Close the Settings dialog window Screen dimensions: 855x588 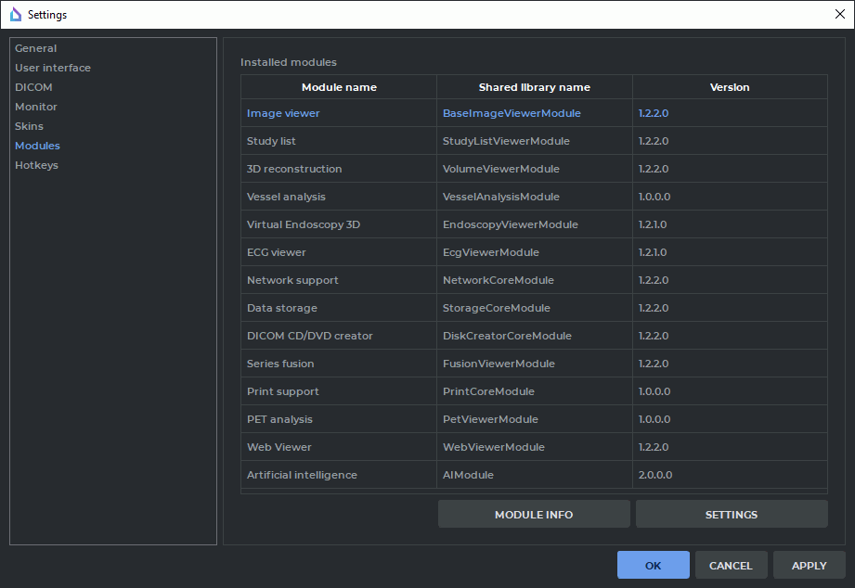pos(839,14)
